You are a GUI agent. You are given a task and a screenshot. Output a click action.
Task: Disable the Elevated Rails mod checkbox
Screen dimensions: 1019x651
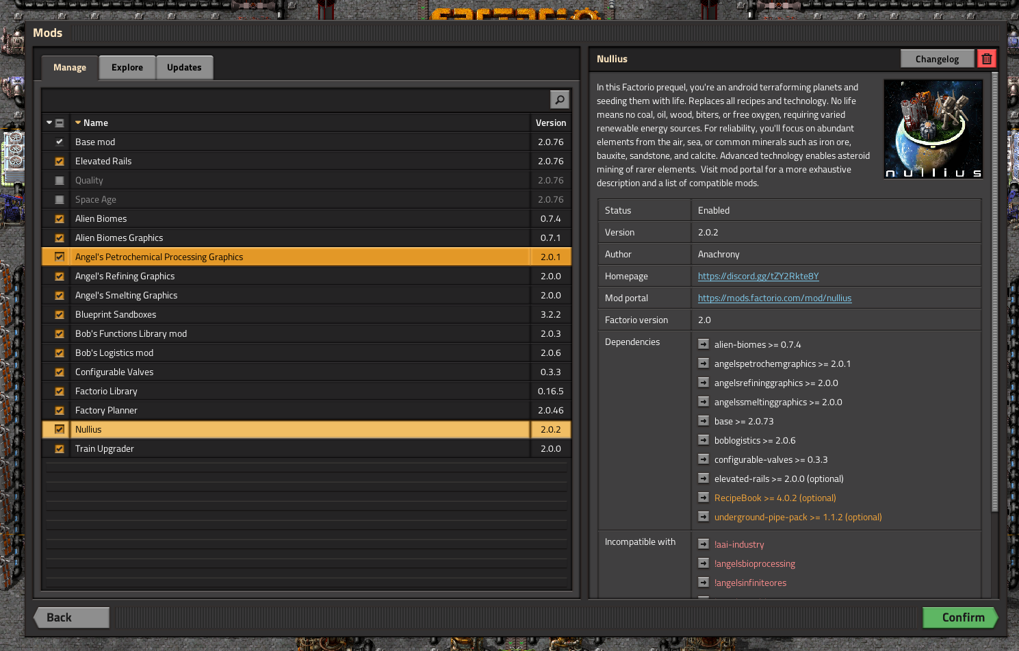(x=60, y=162)
